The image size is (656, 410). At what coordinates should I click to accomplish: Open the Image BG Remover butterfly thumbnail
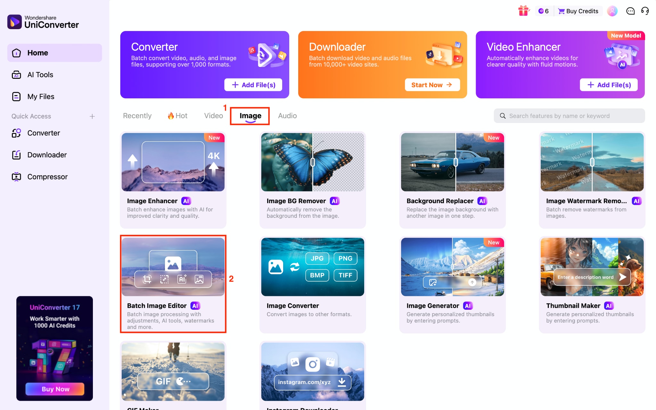[313, 162]
